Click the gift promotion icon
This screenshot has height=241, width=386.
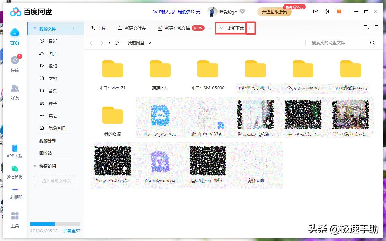(339, 11)
